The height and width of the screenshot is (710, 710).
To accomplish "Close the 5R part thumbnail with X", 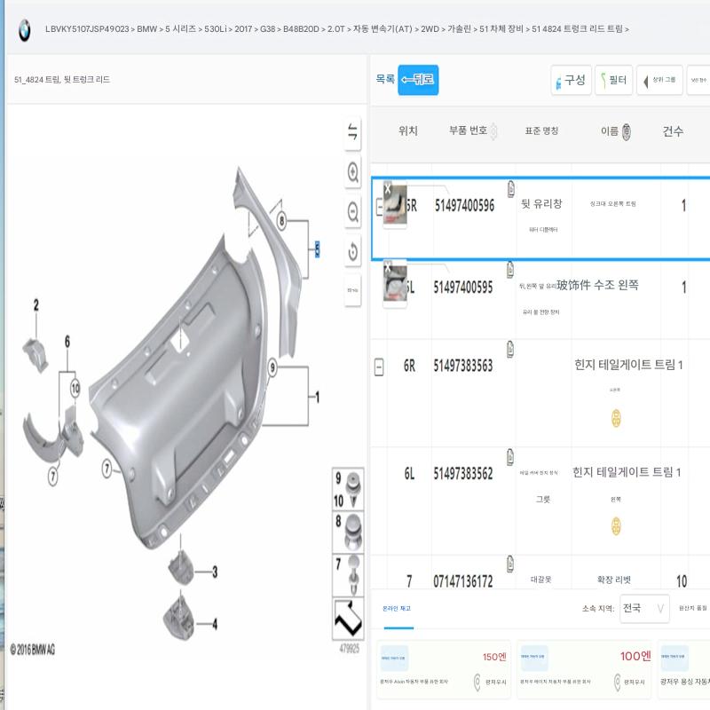I will (388, 187).
